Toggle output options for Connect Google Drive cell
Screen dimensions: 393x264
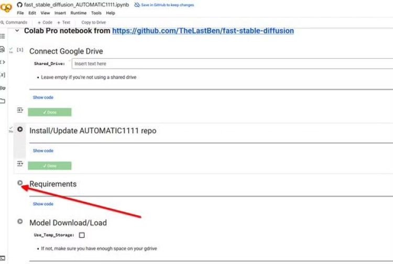(x=20, y=110)
